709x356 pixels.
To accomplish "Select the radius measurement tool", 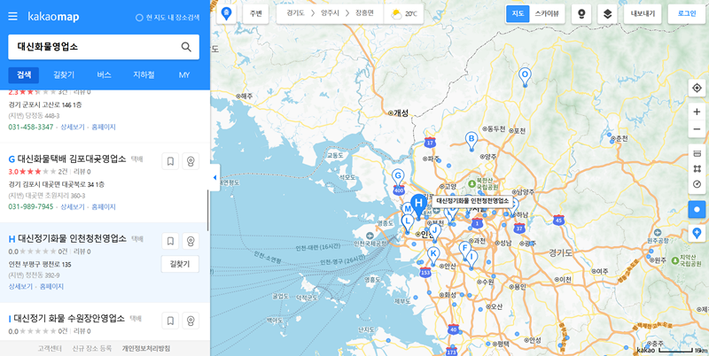I will point(697,184).
